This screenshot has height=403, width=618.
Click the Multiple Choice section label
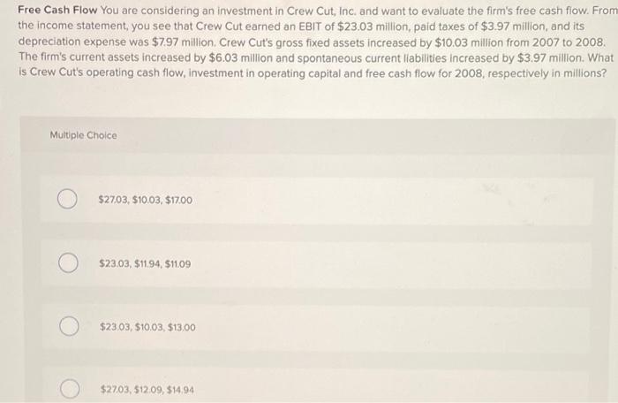click(x=83, y=135)
